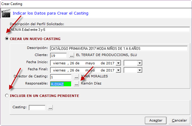Image resolution: width=192 pixels, height=126 pixels.
Task: Click the Ramón Díaz name text
Action: click(x=91, y=83)
